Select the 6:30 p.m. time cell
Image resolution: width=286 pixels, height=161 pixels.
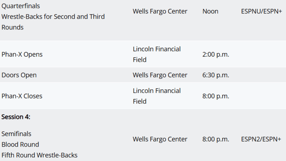coord(216,75)
